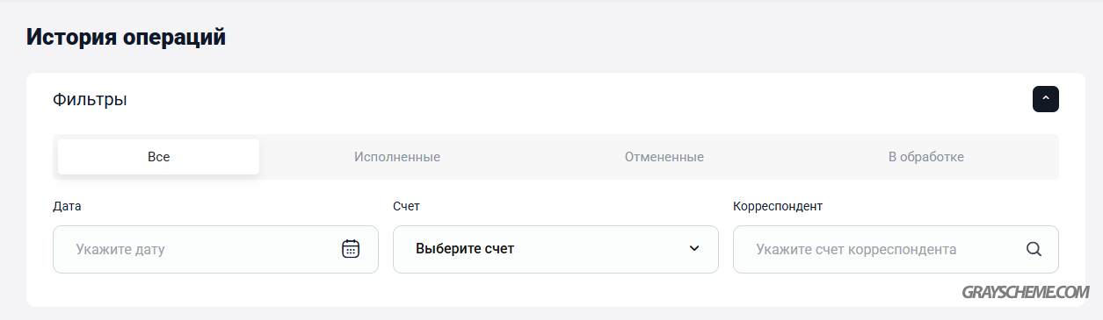Show Отмененные operations tab
The height and width of the screenshot is (320, 1103).
click(x=664, y=157)
